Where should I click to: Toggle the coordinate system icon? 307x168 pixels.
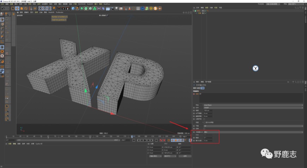click(53, 8)
